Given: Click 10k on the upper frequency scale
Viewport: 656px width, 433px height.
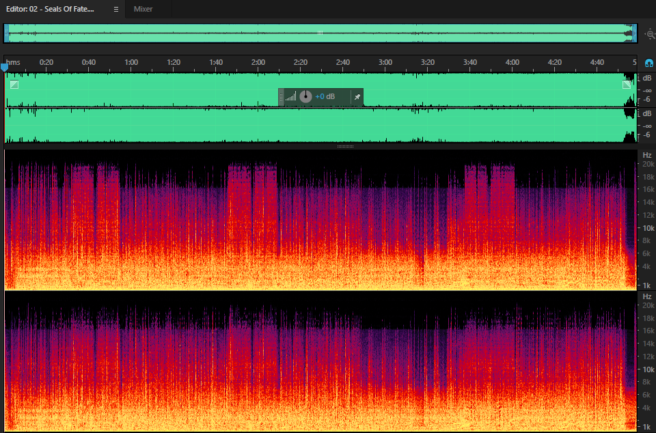Looking at the screenshot, I should (x=648, y=228).
